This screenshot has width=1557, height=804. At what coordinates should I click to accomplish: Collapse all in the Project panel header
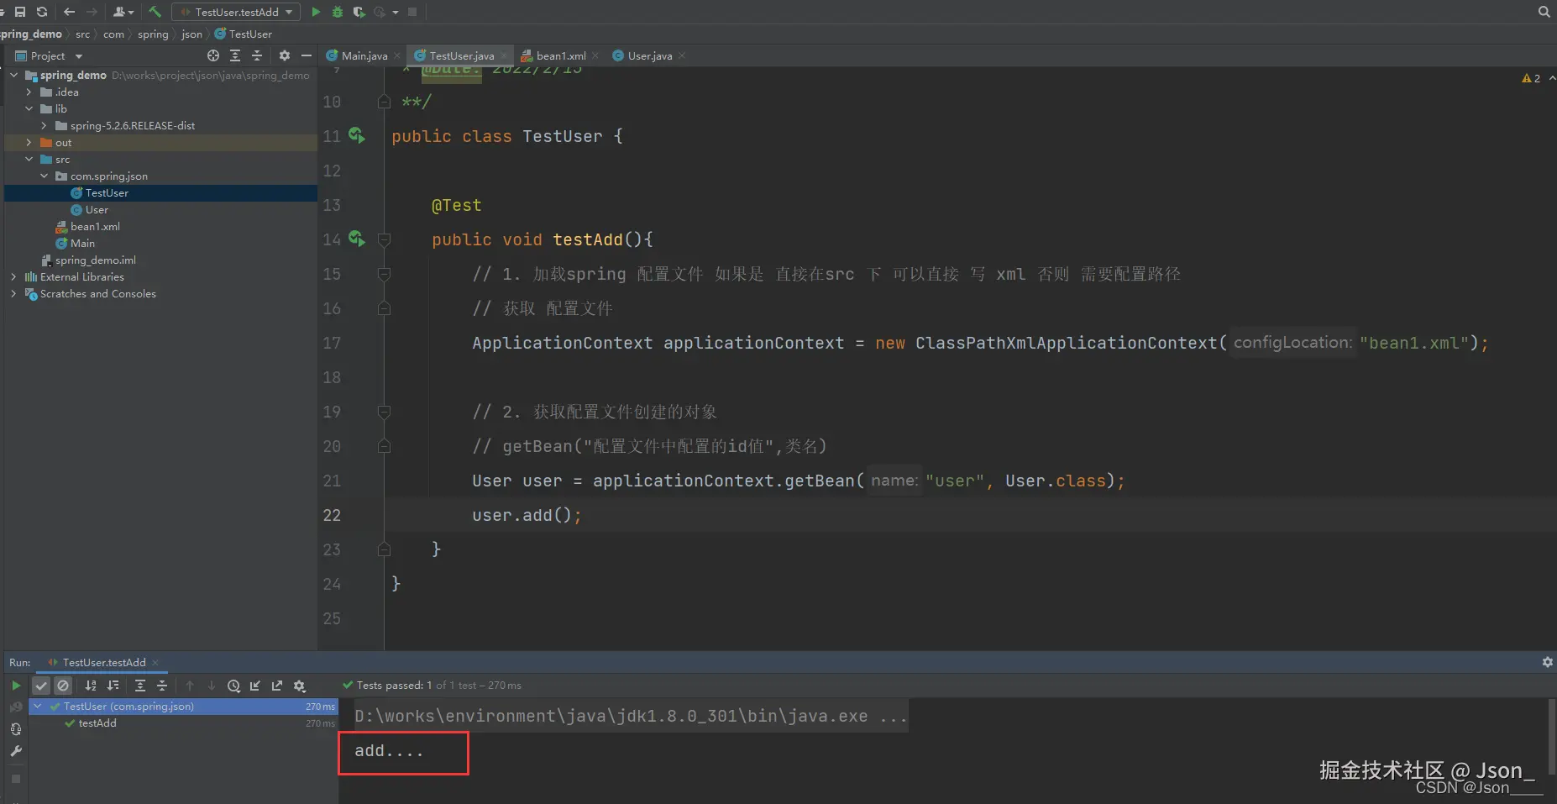coord(257,55)
